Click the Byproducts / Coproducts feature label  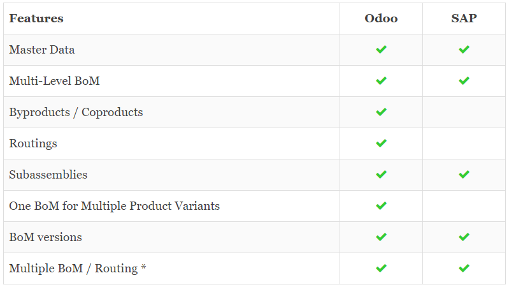76,112
